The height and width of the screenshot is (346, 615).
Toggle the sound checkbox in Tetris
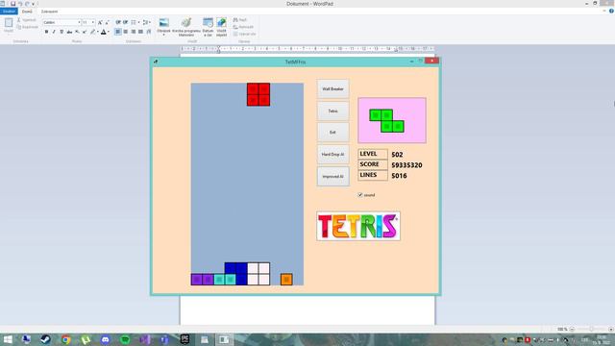[x=360, y=195]
